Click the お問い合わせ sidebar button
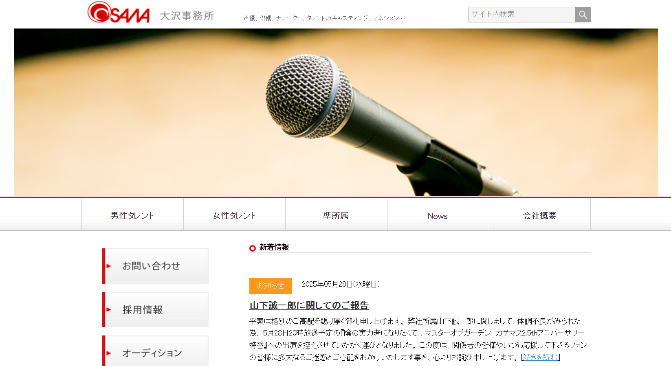 click(155, 266)
